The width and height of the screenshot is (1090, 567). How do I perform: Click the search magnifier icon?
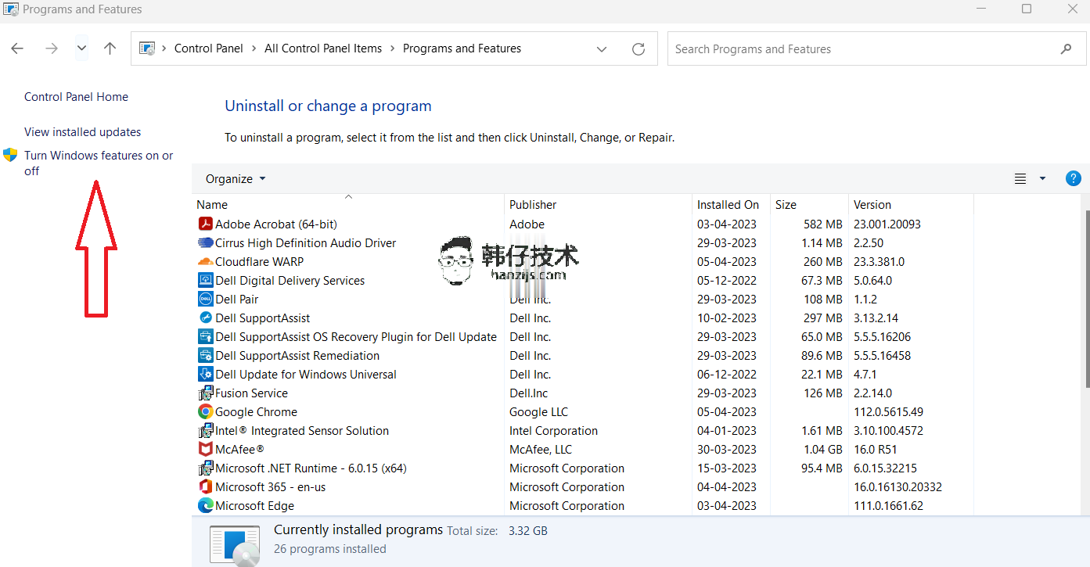1066,49
